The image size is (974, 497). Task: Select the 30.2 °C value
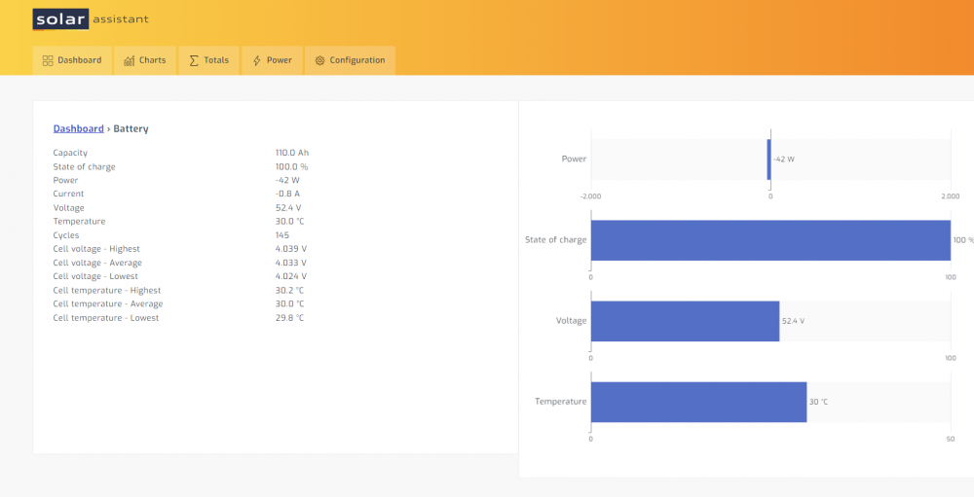(289, 291)
